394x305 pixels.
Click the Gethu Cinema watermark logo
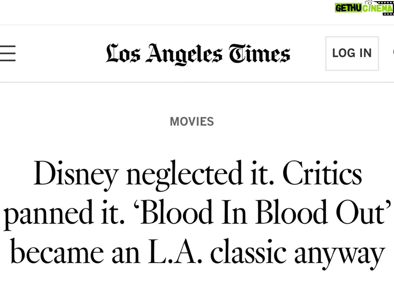(x=364, y=8)
